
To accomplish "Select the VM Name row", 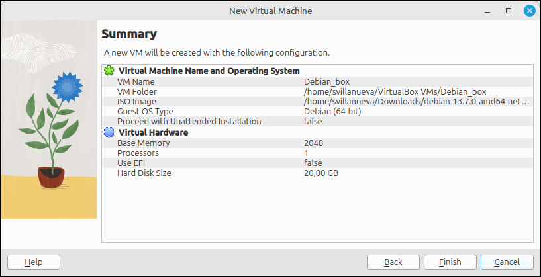I will click(317, 82).
